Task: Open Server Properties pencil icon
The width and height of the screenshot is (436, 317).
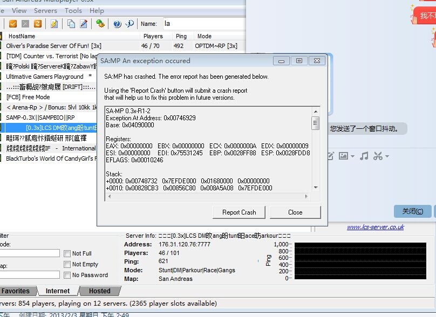Action: point(84,24)
